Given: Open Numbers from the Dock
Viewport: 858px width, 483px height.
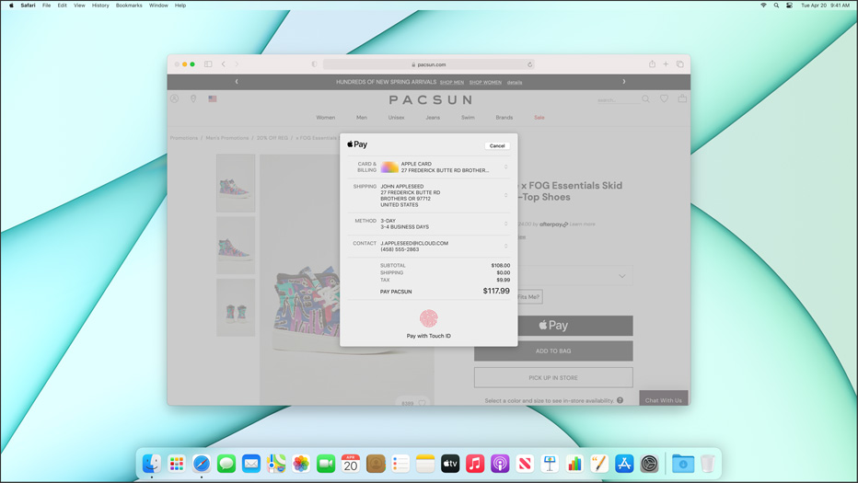Looking at the screenshot, I should (x=574, y=464).
